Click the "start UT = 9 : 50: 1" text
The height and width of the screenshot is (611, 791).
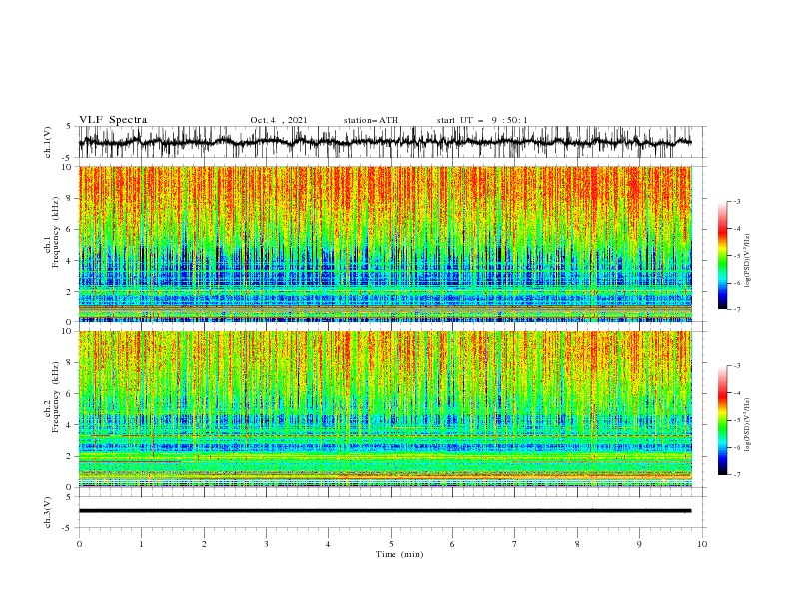tap(482, 120)
